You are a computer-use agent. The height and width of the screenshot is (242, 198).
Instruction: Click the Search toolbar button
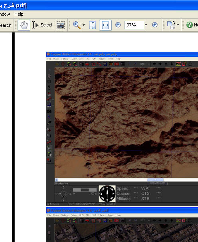pyautogui.click(x=6, y=25)
